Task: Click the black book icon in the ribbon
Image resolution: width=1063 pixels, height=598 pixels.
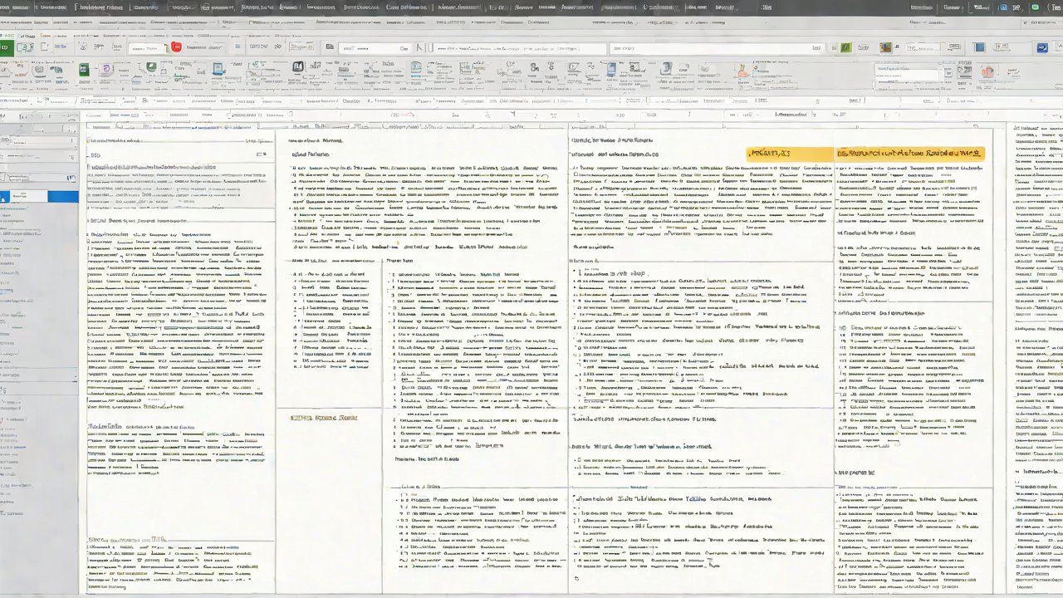Action: [298, 67]
